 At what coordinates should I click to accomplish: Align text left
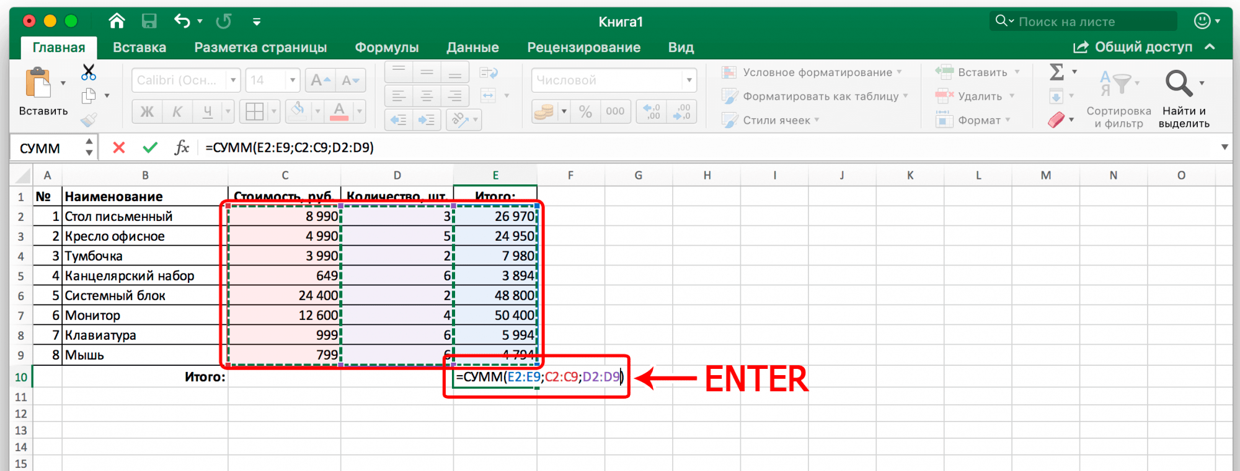click(x=399, y=96)
